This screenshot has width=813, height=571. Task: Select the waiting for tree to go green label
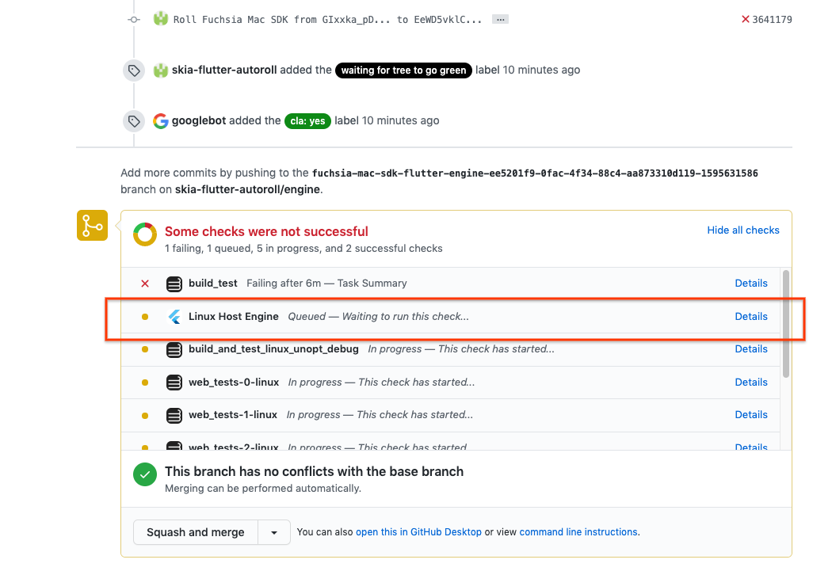pos(403,70)
